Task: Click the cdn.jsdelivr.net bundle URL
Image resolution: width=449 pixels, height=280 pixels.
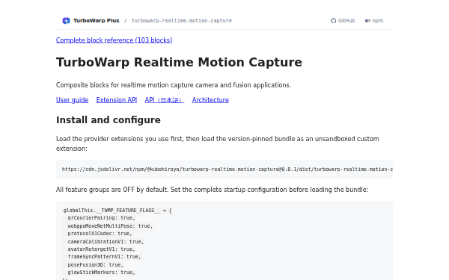Action: pyautogui.click(x=227, y=169)
